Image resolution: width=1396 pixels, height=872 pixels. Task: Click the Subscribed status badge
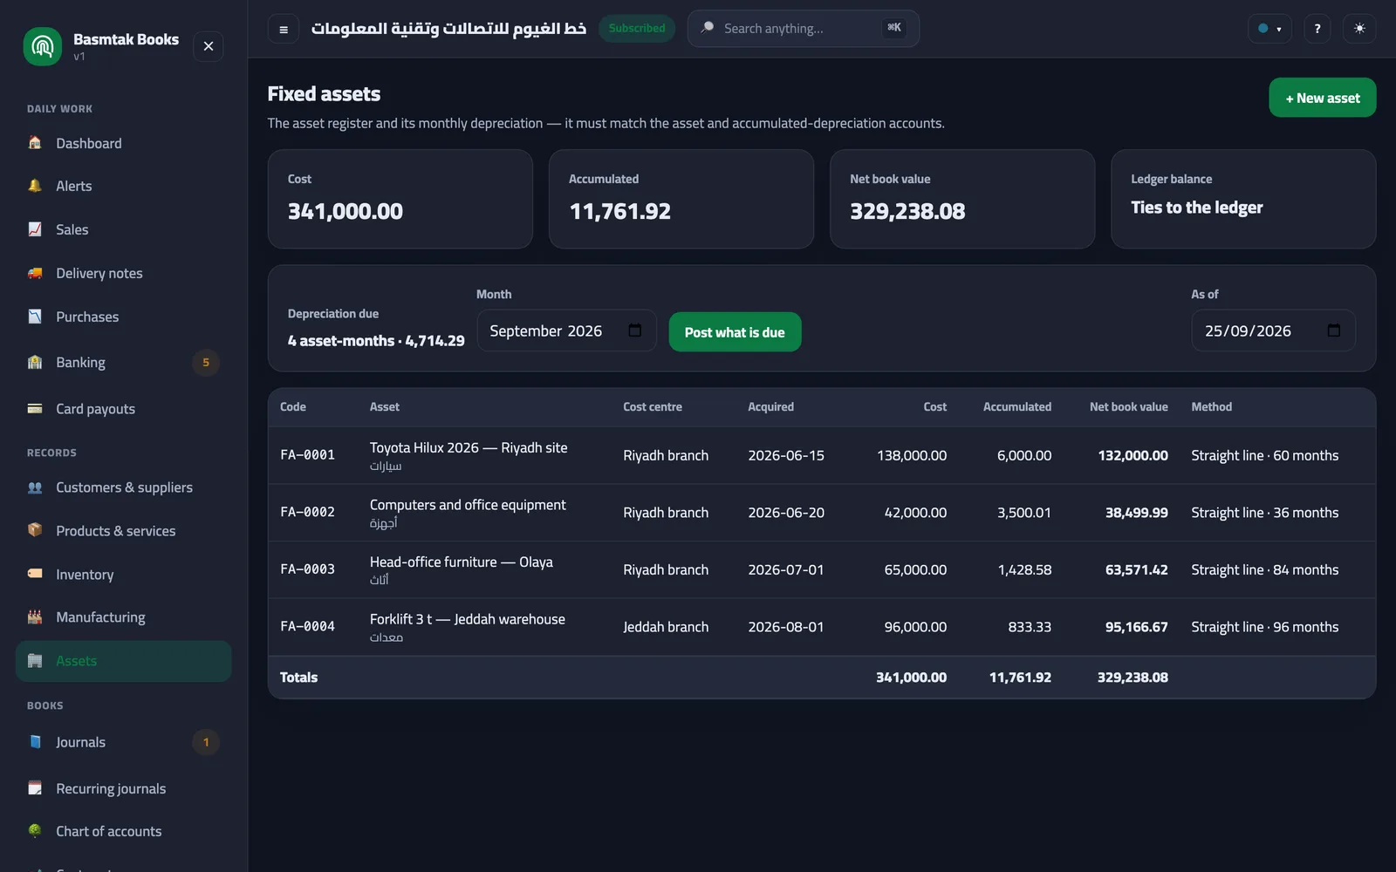(637, 29)
